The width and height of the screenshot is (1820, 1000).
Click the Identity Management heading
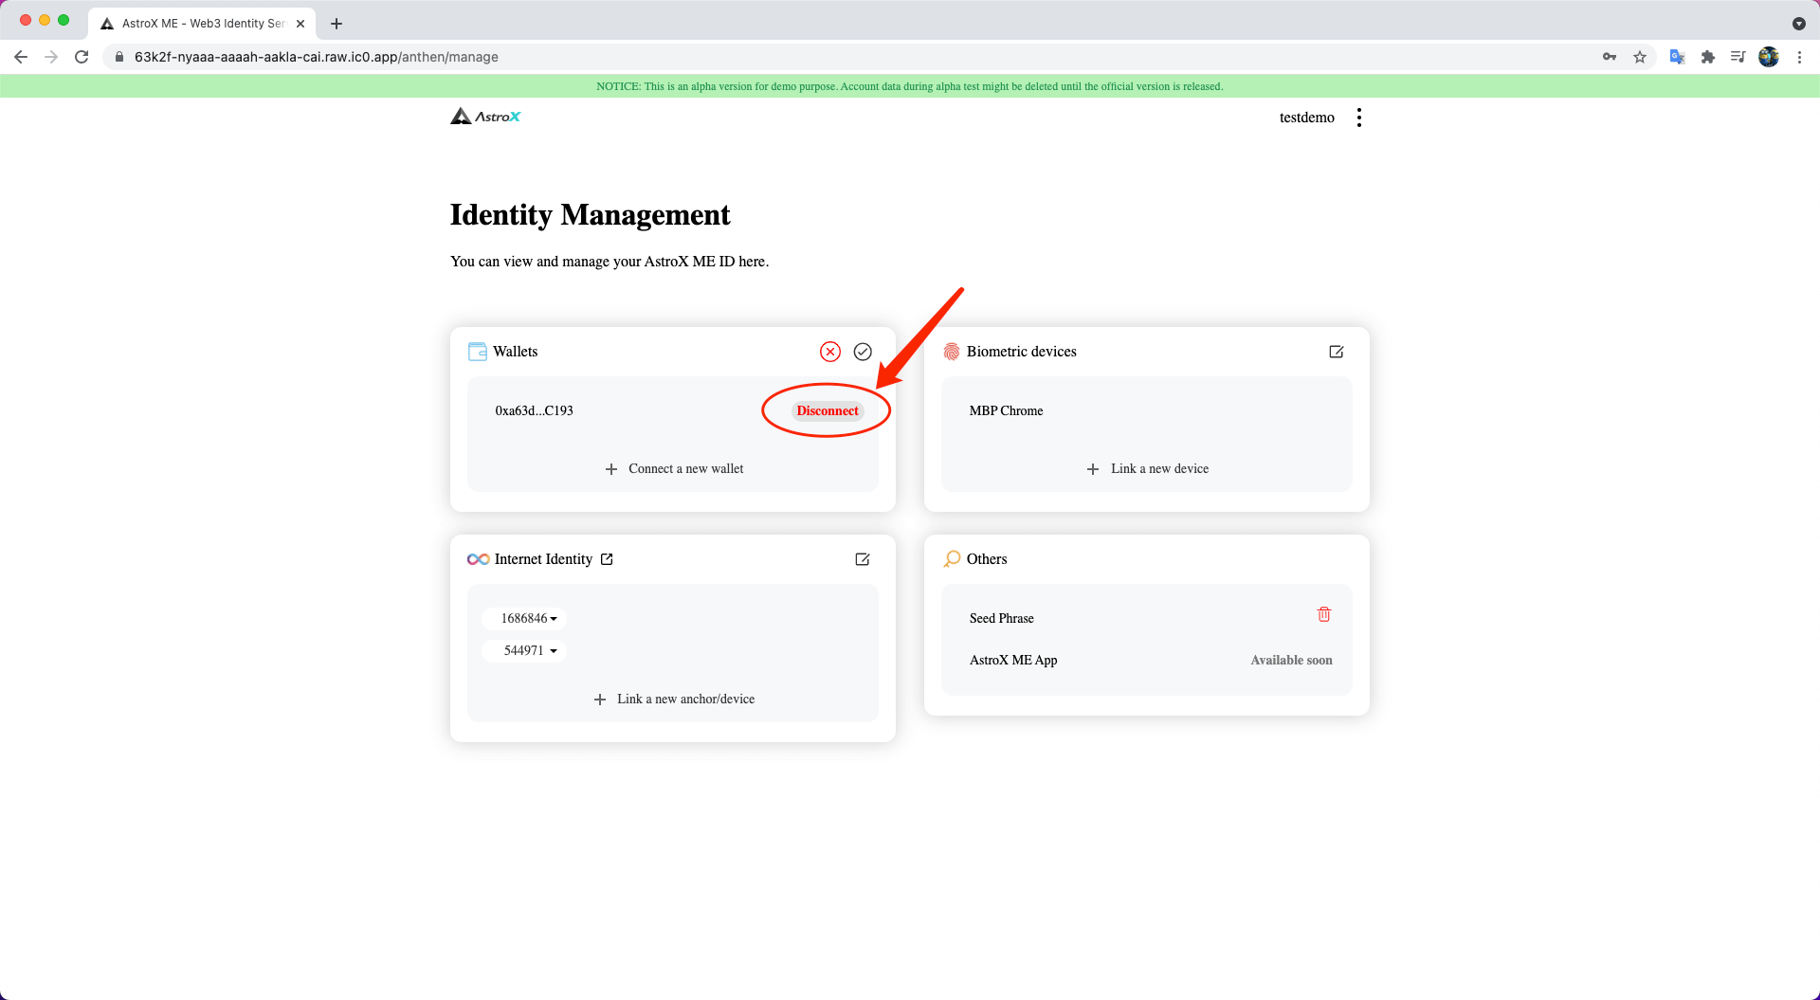(x=590, y=214)
